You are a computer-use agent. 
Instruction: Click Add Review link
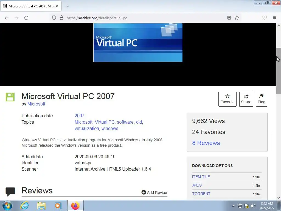pyautogui.click(x=154, y=193)
